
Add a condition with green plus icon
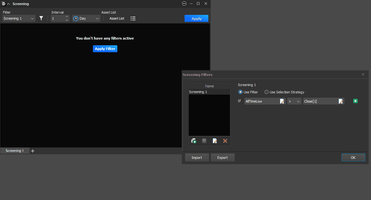[355, 101]
